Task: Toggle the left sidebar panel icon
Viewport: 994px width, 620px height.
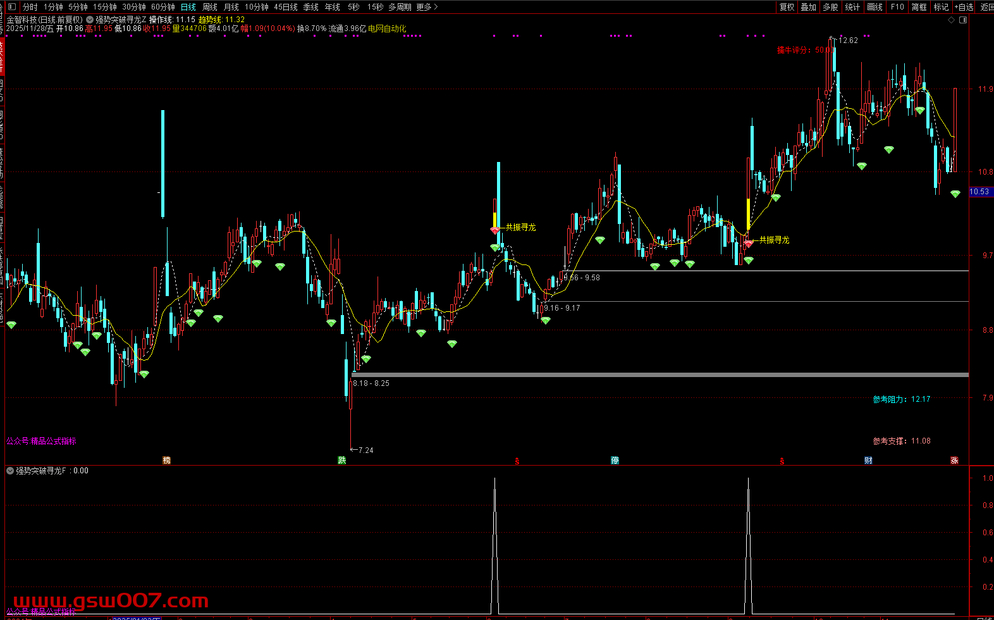Action: point(11,7)
